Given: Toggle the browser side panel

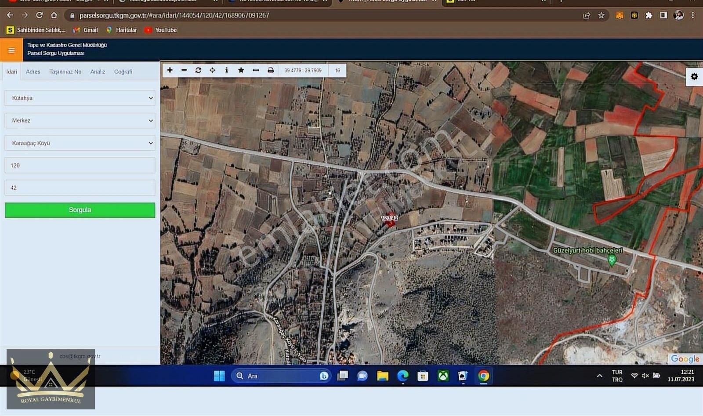Looking at the screenshot, I should (x=663, y=15).
